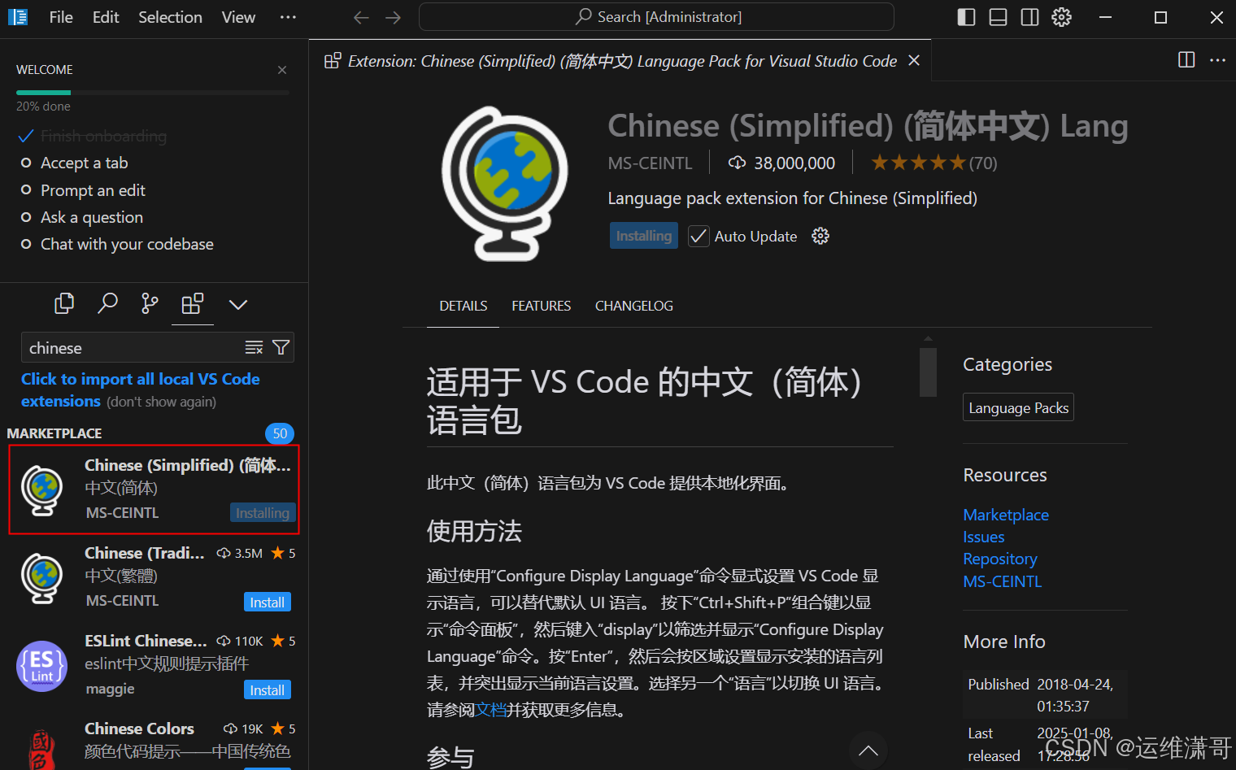Click the 38,000,000 install count
Image resolution: width=1236 pixels, height=770 pixels.
pyautogui.click(x=781, y=163)
